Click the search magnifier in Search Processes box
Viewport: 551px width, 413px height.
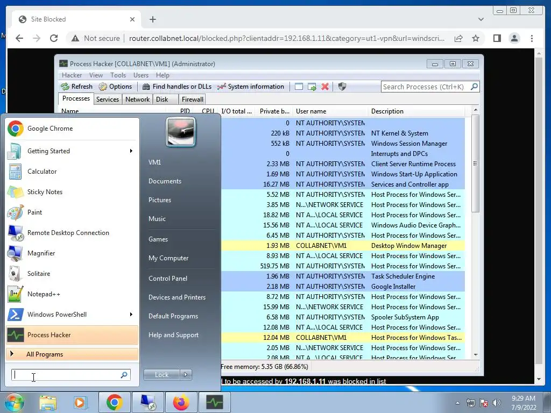tap(474, 87)
